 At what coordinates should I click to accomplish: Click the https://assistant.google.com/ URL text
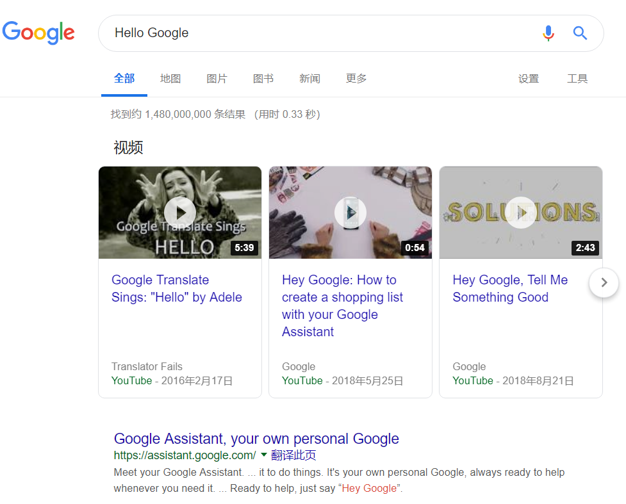[185, 455]
